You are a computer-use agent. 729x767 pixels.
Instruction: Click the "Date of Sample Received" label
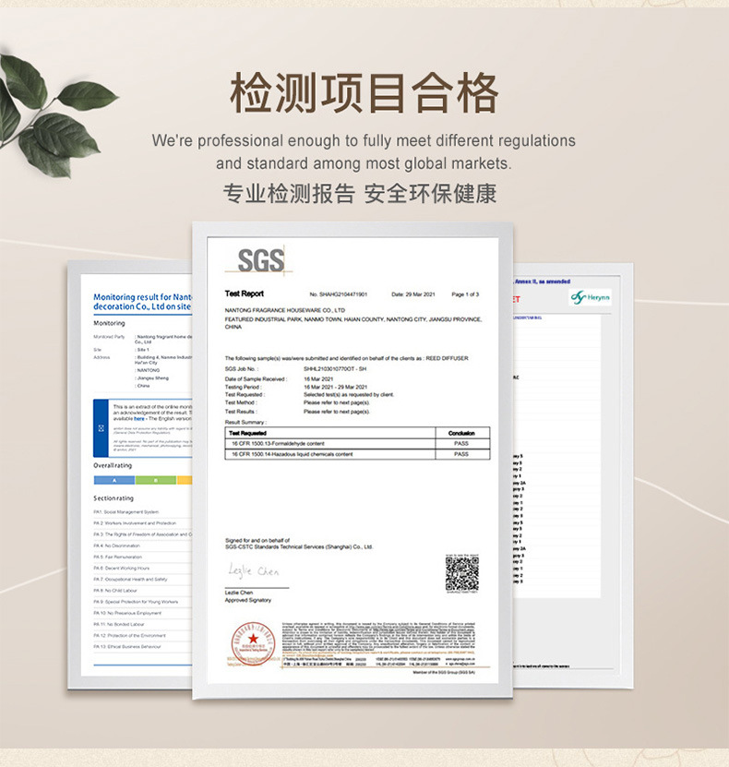click(x=256, y=379)
